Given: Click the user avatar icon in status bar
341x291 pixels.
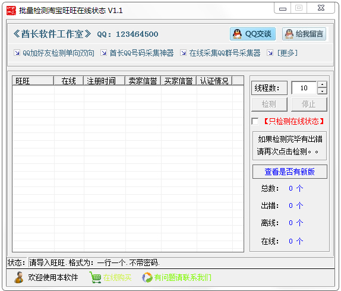Looking at the screenshot, I should tap(19, 277).
